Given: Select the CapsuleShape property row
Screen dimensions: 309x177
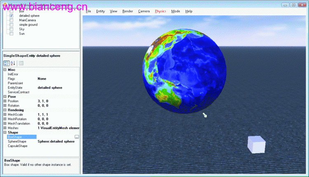Looking at the screenshot, I should [41, 146].
